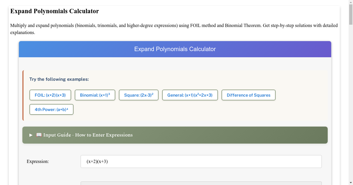Click the blue Expand Polynomials Calculator banner
Screen dimensions: 353x185
175,49
